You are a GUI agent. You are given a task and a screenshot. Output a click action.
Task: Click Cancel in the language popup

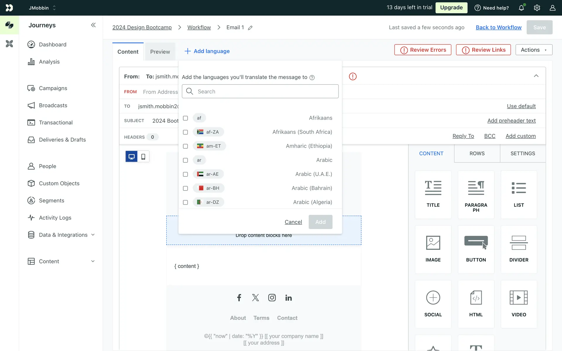coord(293,222)
